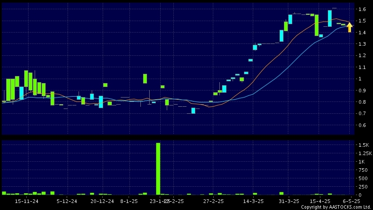Click the 1K volume axis label
This screenshot has height=210, width=373.
[362, 162]
